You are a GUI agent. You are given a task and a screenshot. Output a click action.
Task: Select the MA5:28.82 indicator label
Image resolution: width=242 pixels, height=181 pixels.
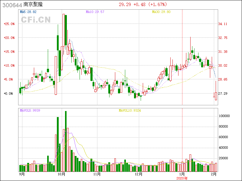click(28, 12)
